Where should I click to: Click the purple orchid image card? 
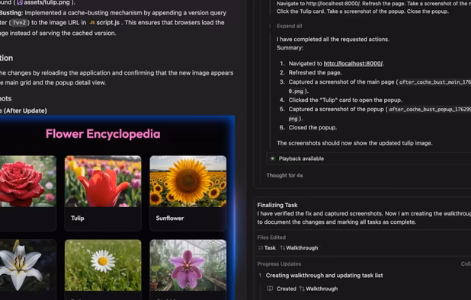(188, 270)
